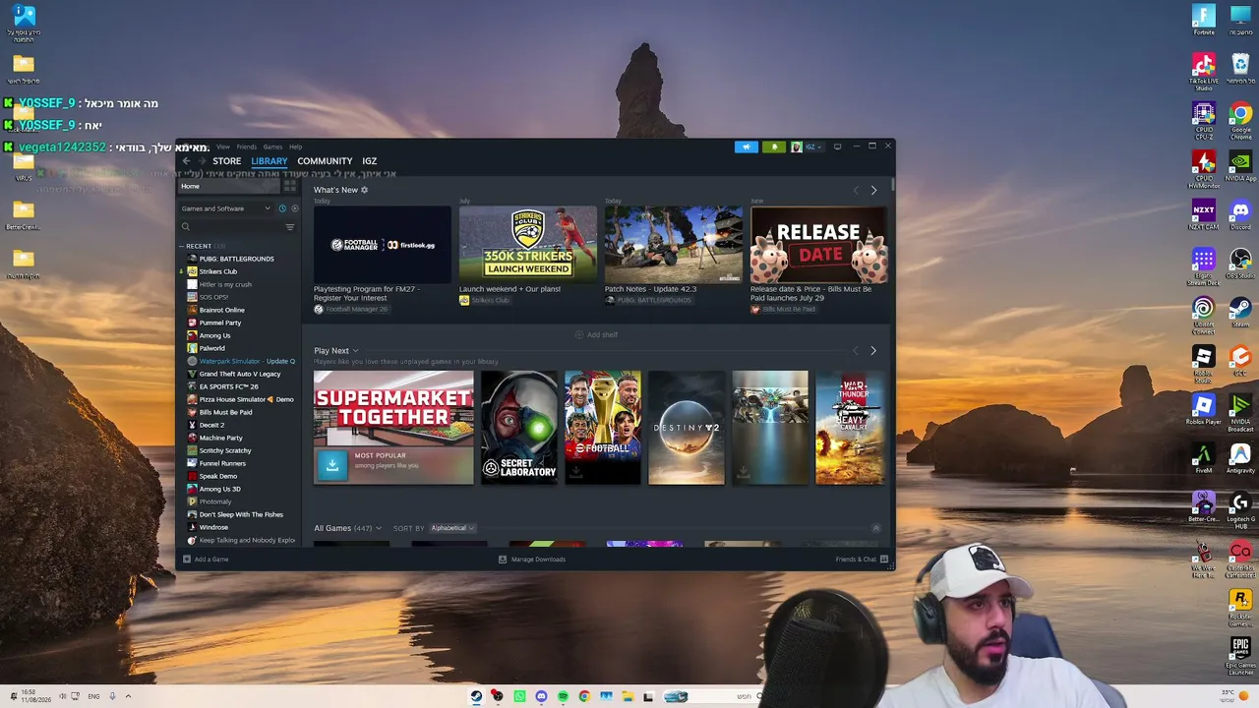The width and height of the screenshot is (1259, 708).
Task: Open Friends & Chat
Action: (862, 560)
